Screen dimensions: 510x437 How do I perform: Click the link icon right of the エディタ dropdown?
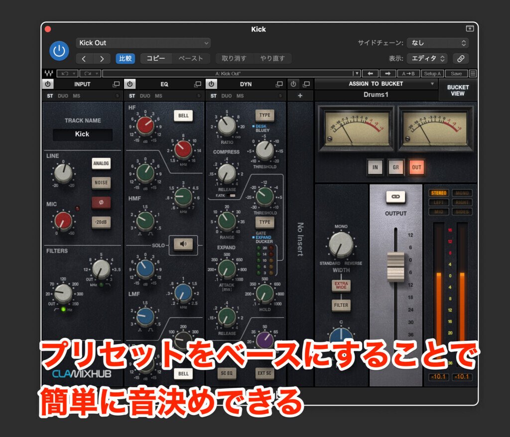click(461, 58)
